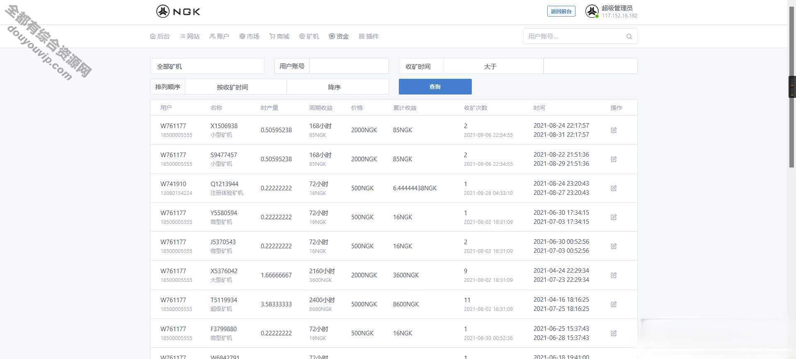Screen dimensions: 796x359
Task: Click the search magnifier icon
Action: [x=629, y=36]
